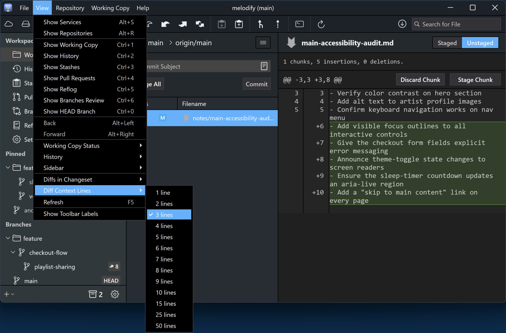
Task: Open the Help menu
Action: click(143, 8)
